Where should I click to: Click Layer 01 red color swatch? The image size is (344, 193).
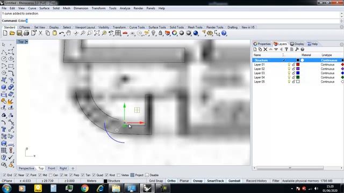pos(298,64)
